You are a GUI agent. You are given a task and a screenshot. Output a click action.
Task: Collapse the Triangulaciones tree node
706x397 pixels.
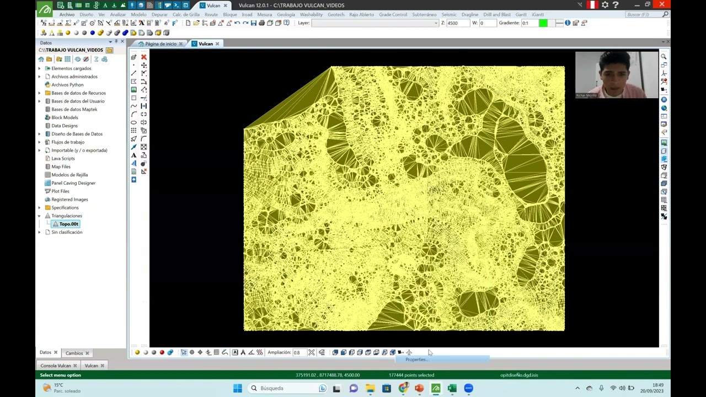pos(39,216)
